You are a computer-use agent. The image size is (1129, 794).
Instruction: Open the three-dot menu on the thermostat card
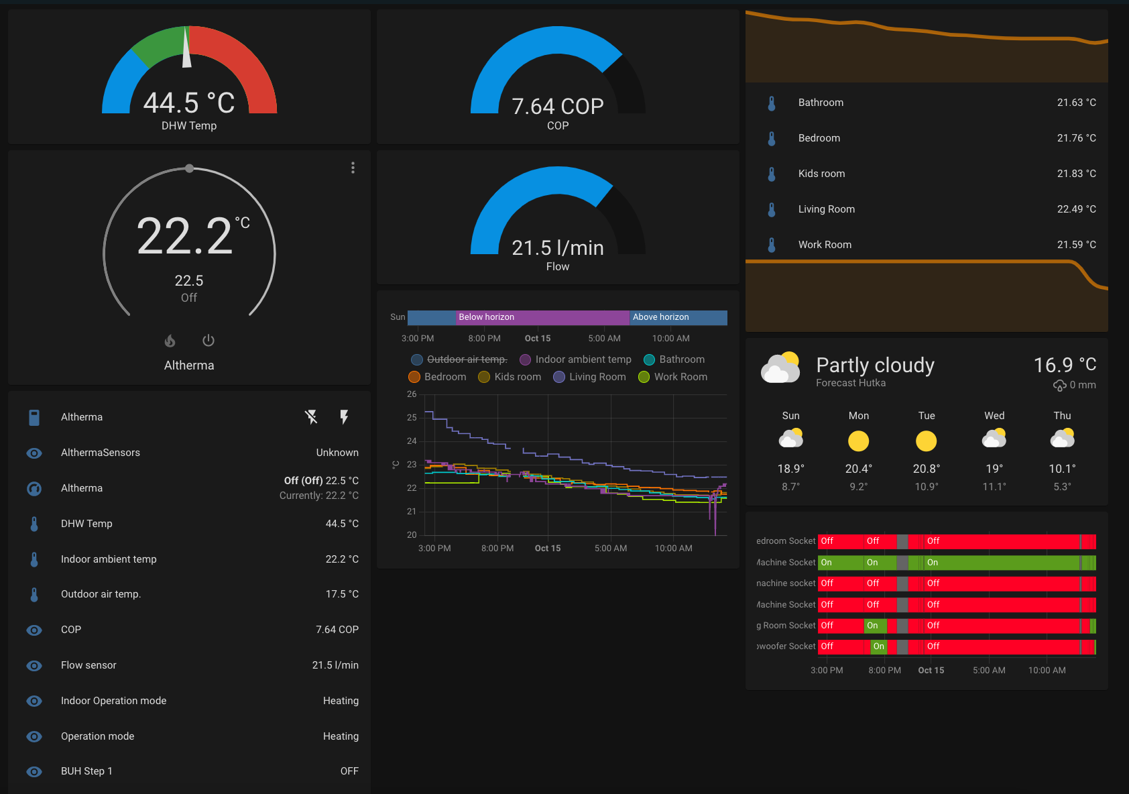tap(353, 168)
